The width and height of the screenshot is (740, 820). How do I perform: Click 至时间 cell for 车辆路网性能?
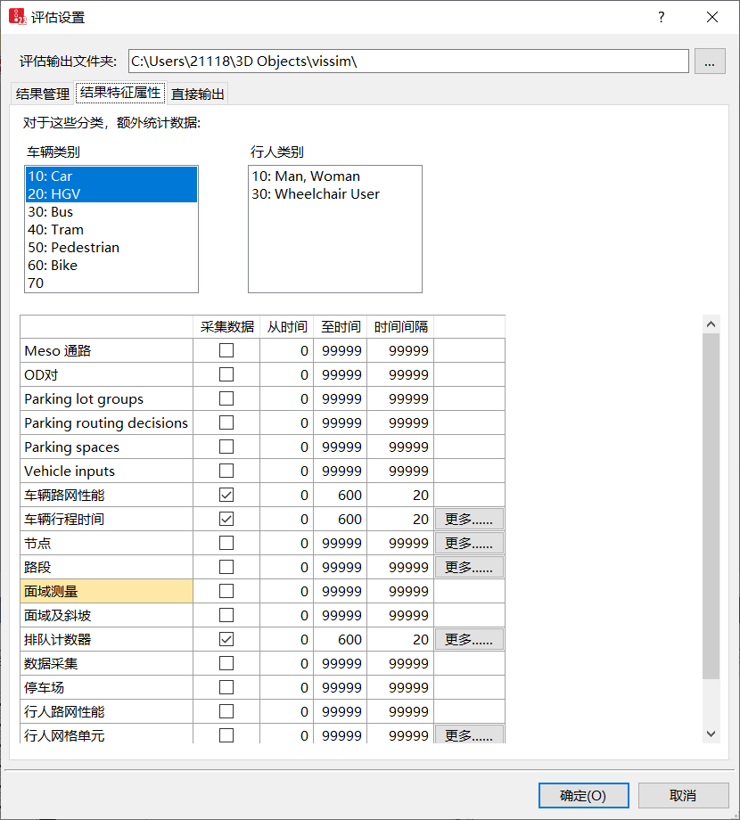[340, 496]
